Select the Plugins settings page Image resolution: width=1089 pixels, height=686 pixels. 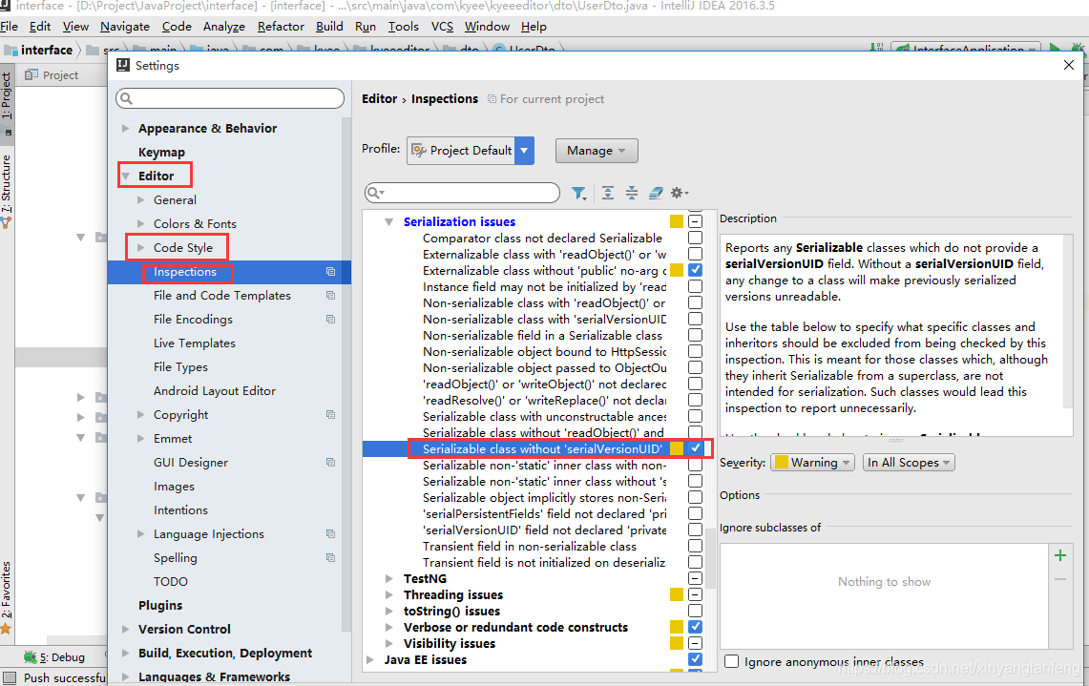(160, 606)
